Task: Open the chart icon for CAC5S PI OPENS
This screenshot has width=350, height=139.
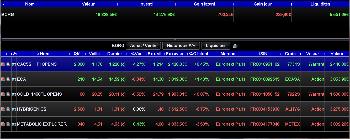Action: [14, 64]
